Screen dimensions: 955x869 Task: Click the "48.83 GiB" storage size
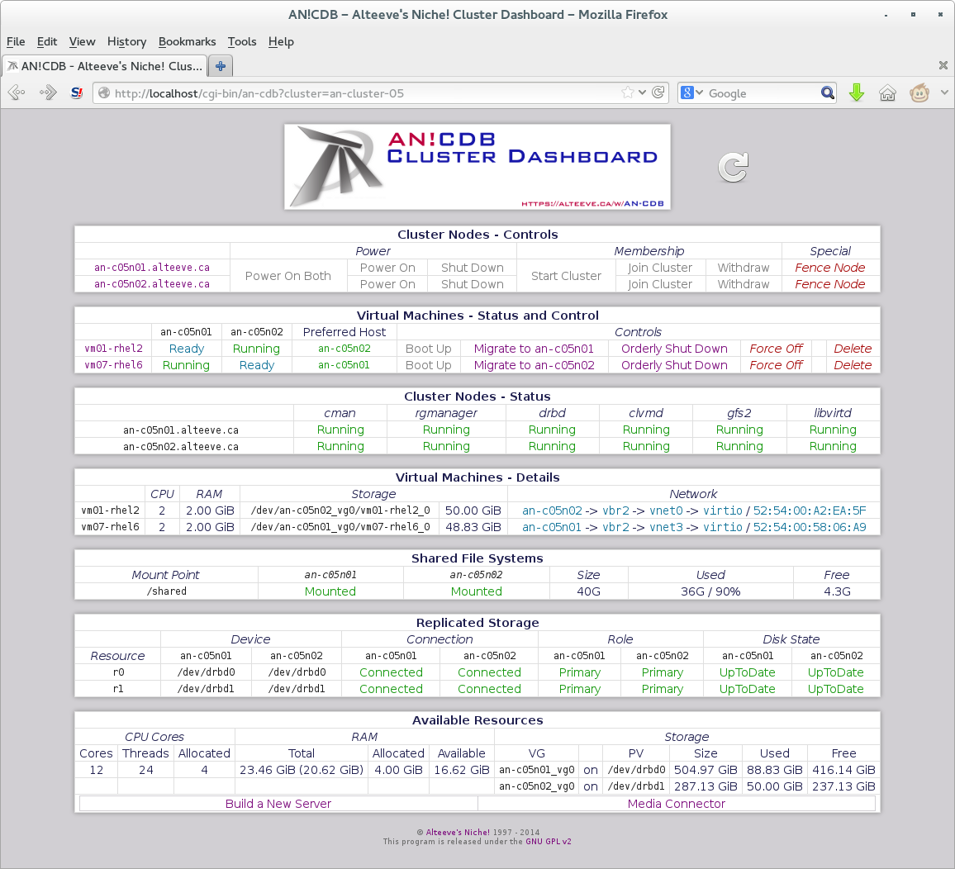473,527
